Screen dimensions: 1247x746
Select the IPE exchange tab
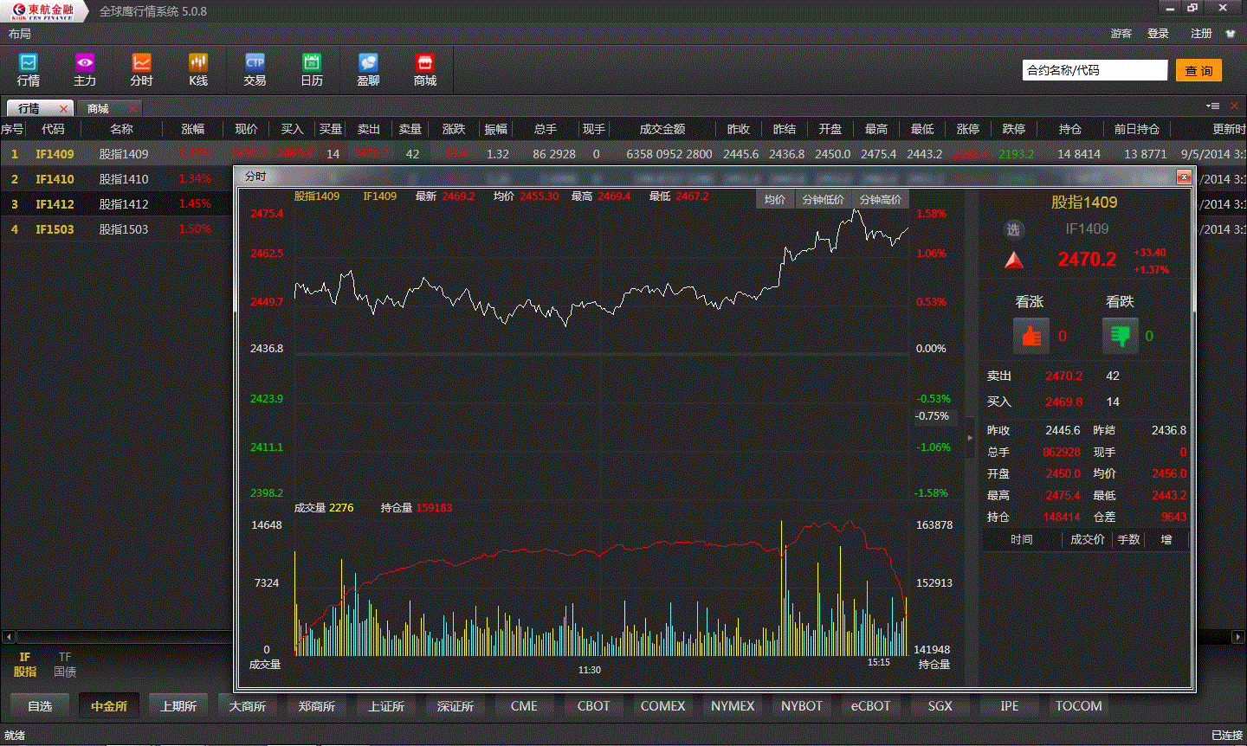tap(1010, 706)
